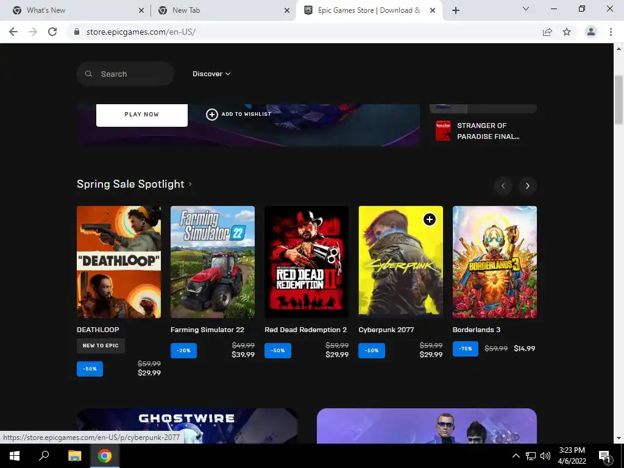Image resolution: width=624 pixels, height=468 pixels.
Task: Click the ADD TO WISHLIST label
Action: (x=246, y=114)
